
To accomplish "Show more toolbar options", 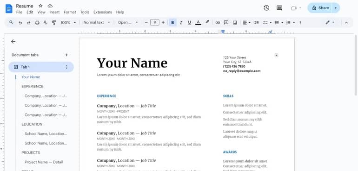I will 300,23.
